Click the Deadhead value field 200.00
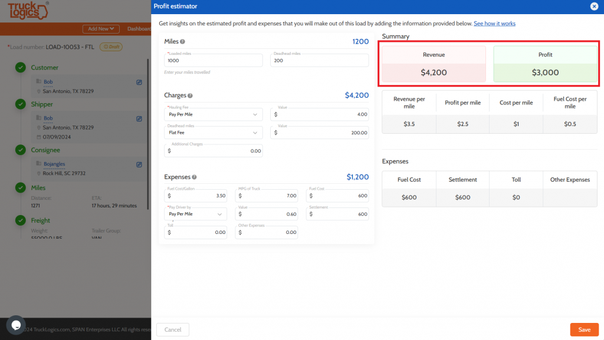 click(319, 133)
